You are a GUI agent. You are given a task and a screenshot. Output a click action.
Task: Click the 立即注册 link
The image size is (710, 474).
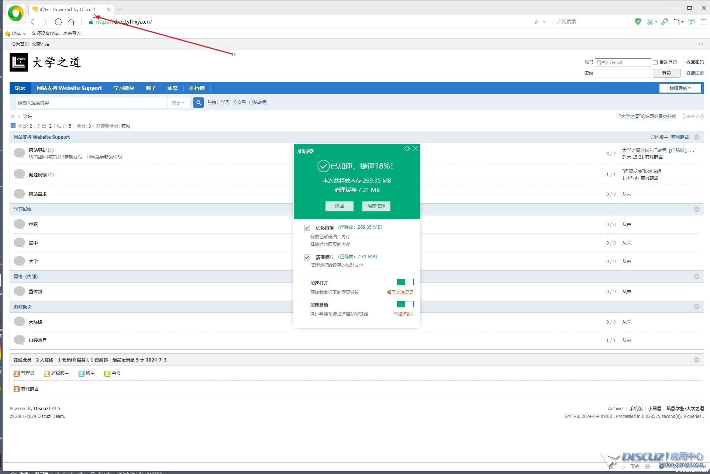coord(695,73)
